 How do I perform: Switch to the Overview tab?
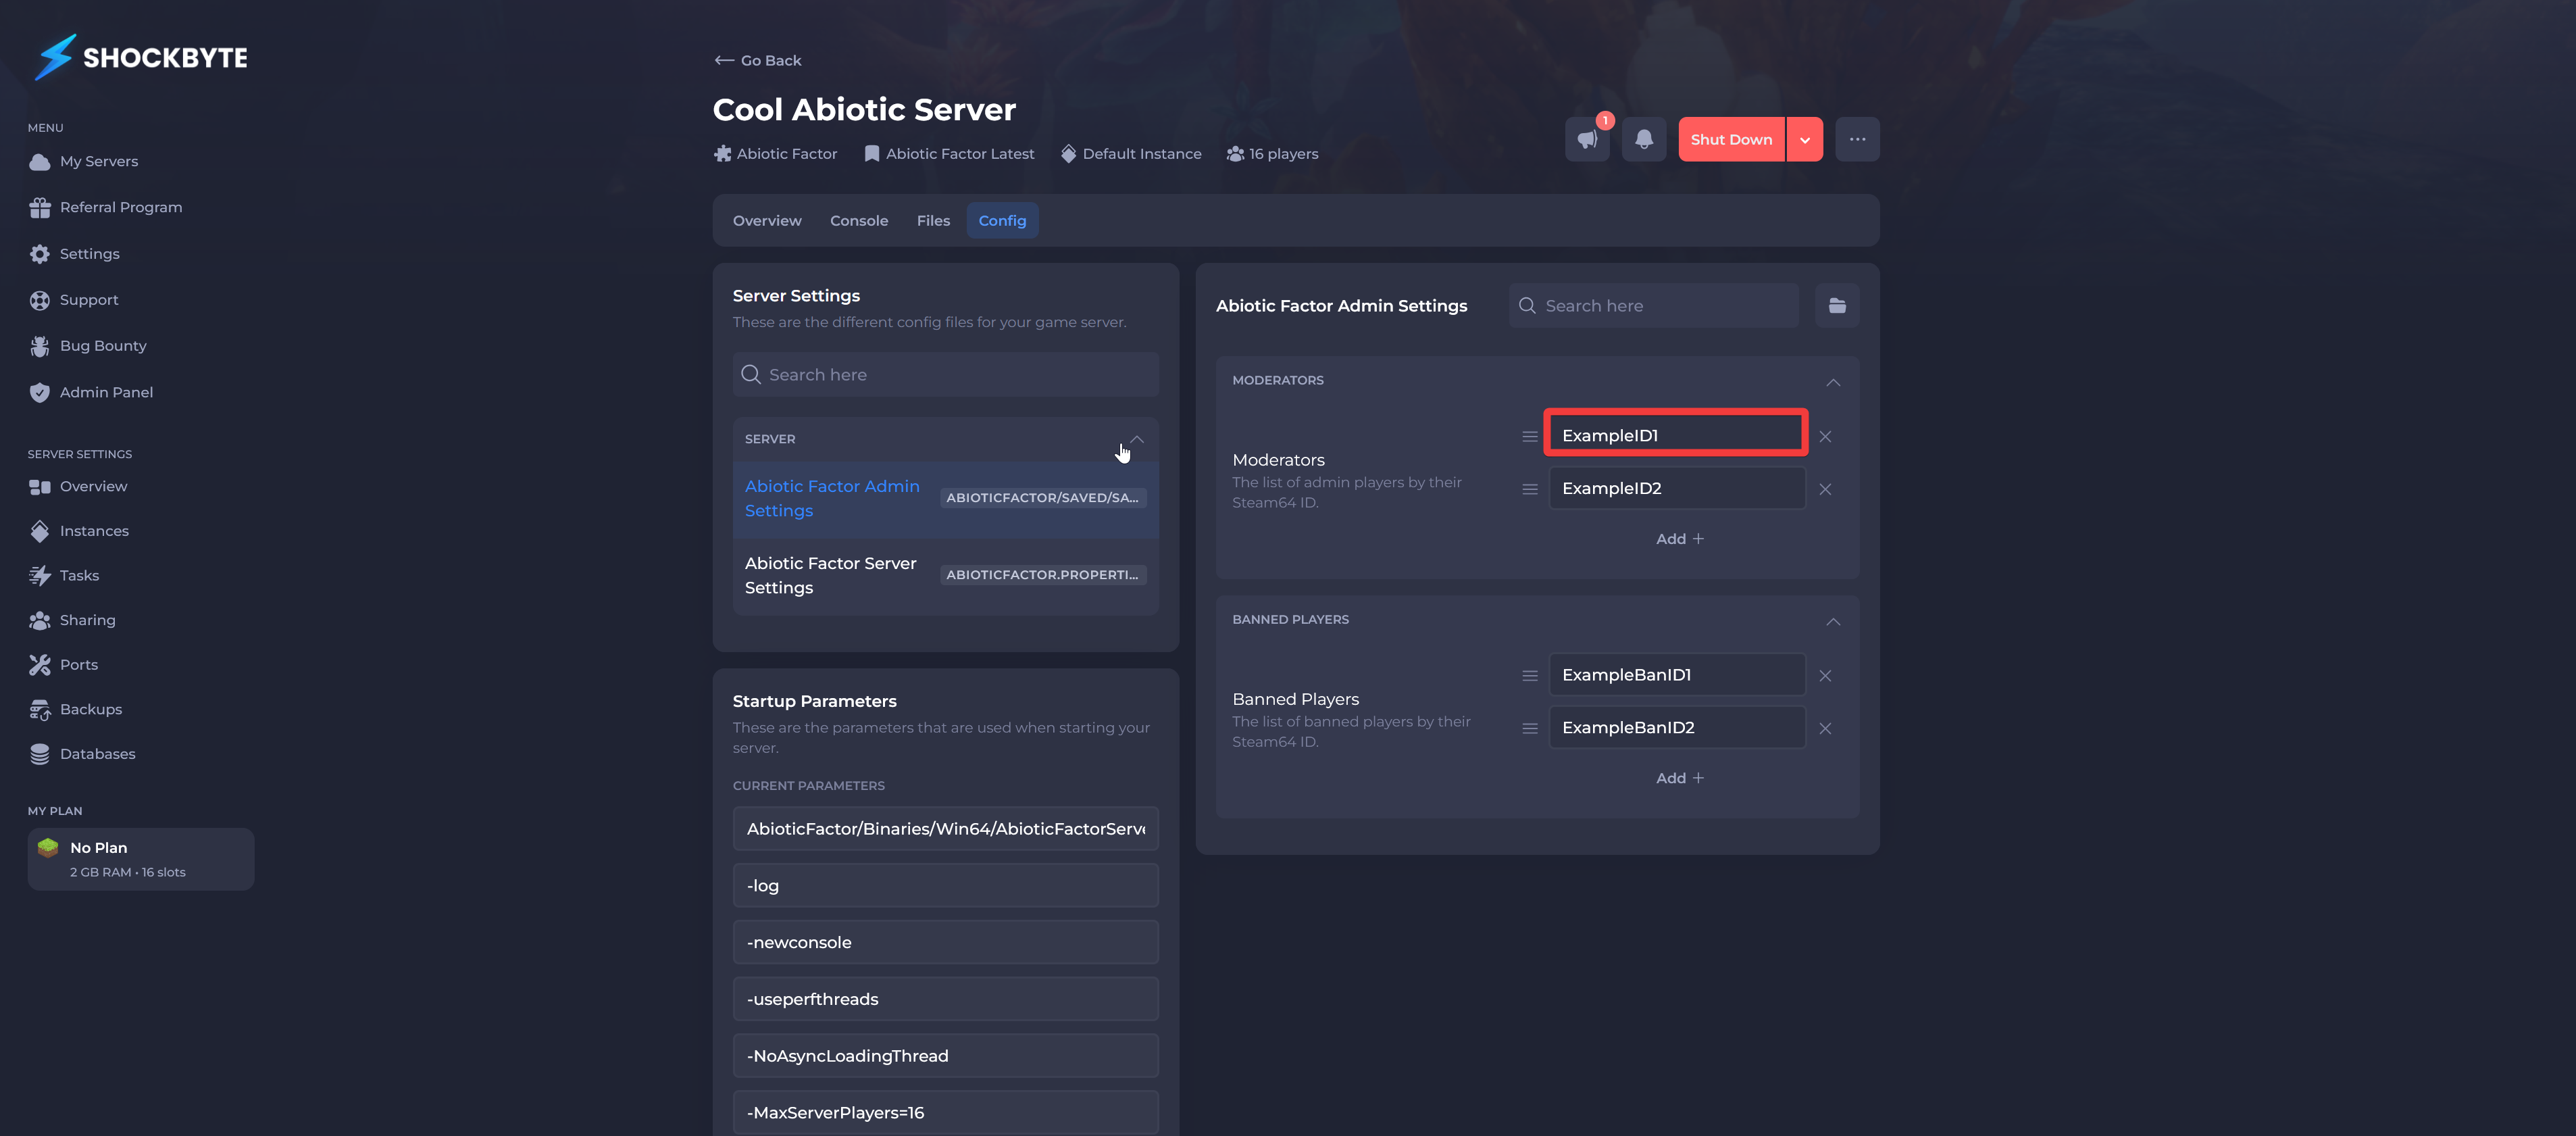pos(767,221)
